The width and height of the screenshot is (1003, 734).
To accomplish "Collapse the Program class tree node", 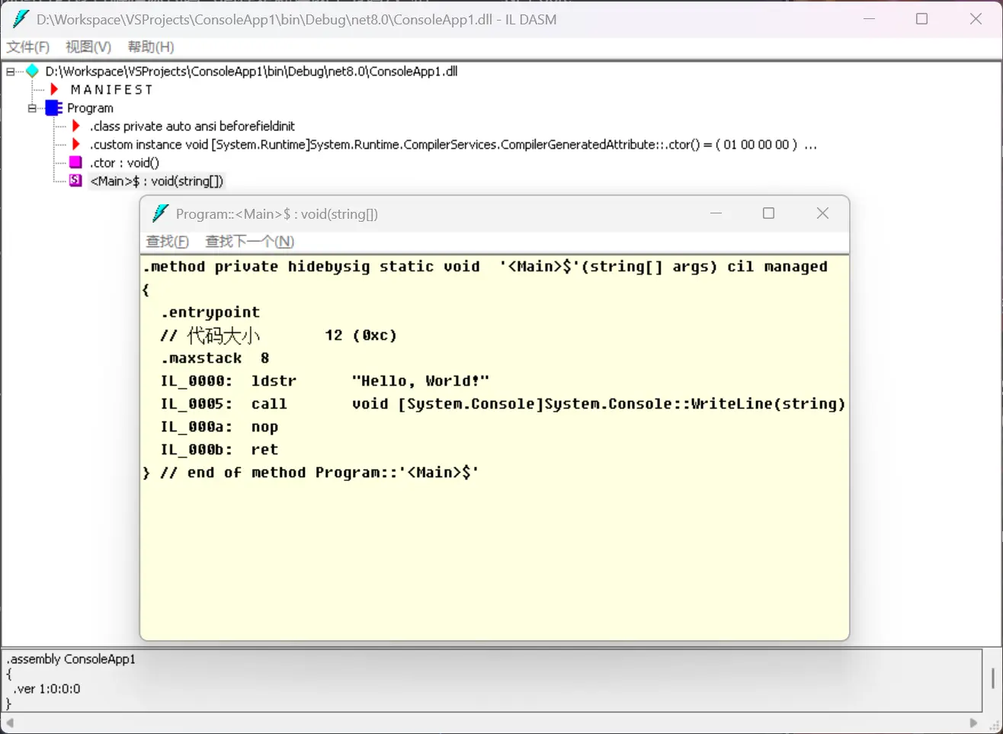I will (32, 108).
